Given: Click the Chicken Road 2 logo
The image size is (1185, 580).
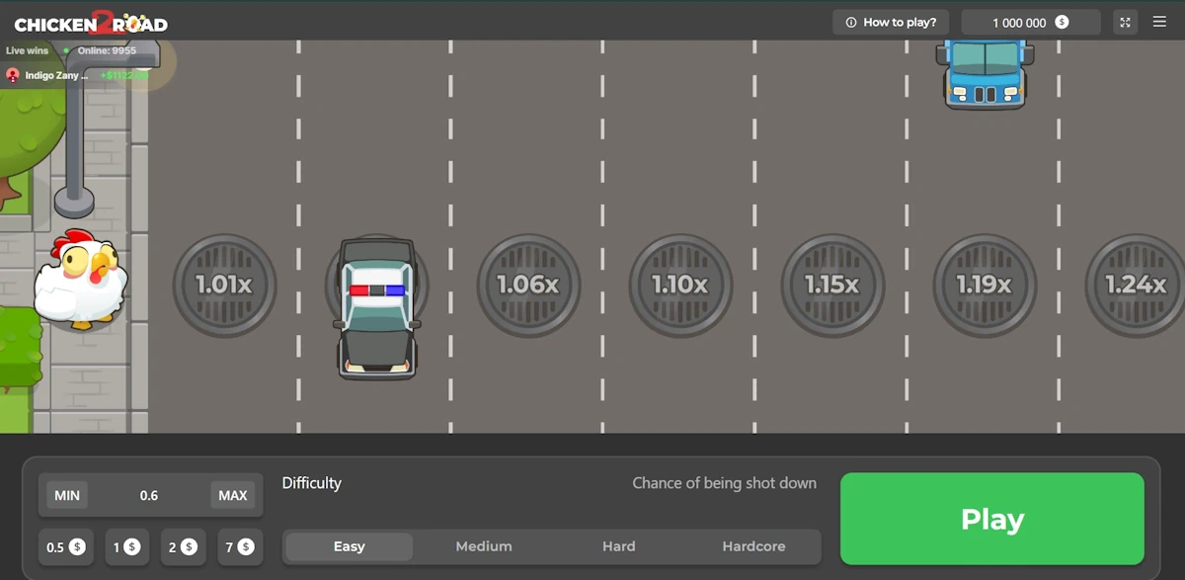Looking at the screenshot, I should click(x=91, y=22).
